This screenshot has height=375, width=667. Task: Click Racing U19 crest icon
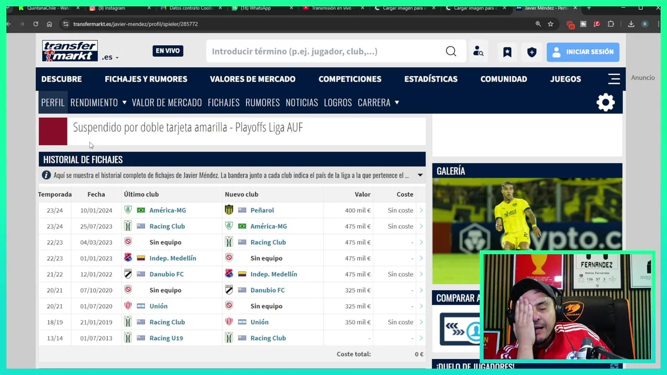pyautogui.click(x=128, y=338)
